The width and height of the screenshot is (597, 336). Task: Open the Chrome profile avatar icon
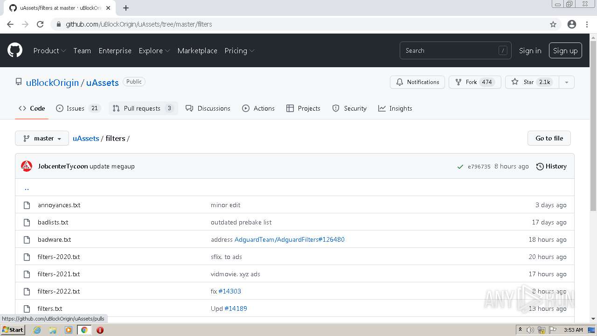(572, 24)
